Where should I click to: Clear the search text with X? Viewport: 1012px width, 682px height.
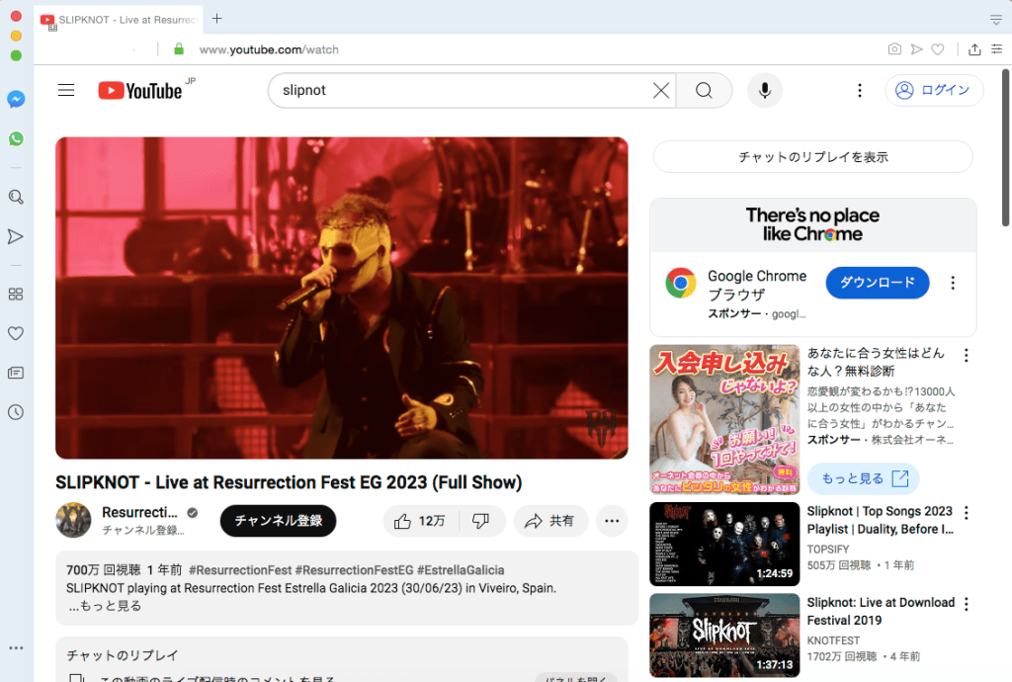[x=661, y=90]
